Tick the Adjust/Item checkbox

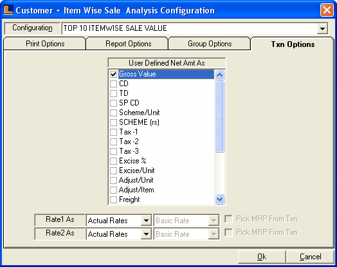point(113,190)
